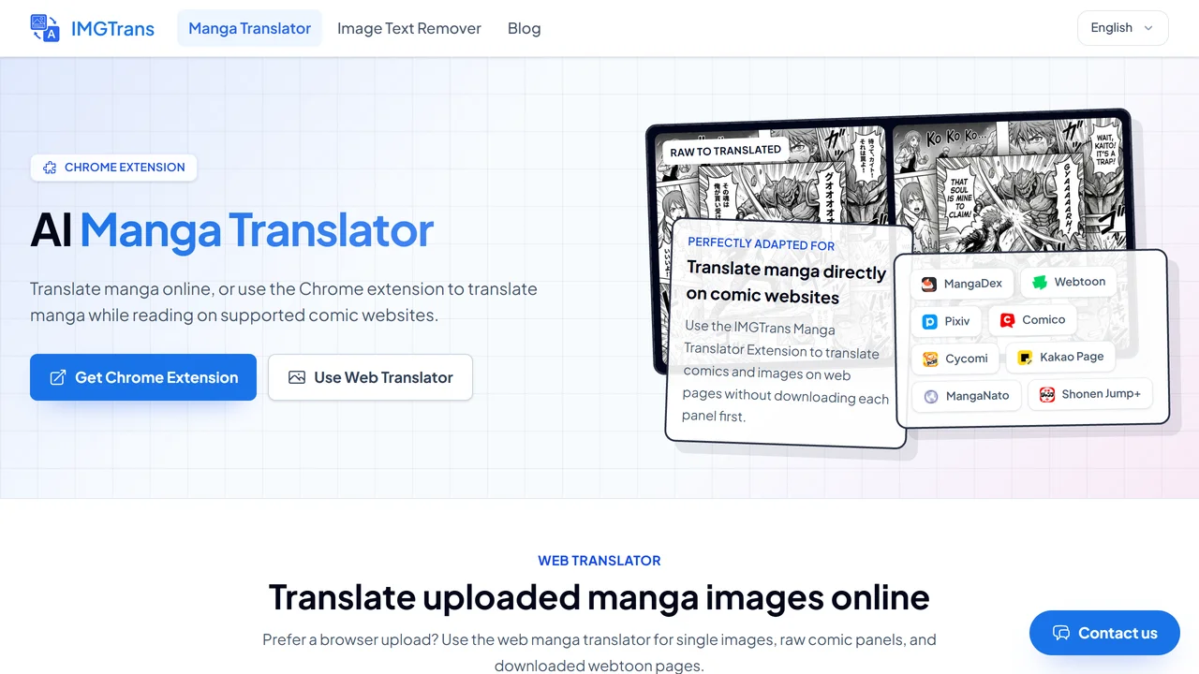Click the Use Web Translator button
The image size is (1199, 674).
coord(370,377)
